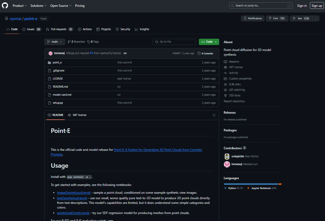Click the forks icon in About
The height and width of the screenshot is (221, 325).
click(225, 95)
